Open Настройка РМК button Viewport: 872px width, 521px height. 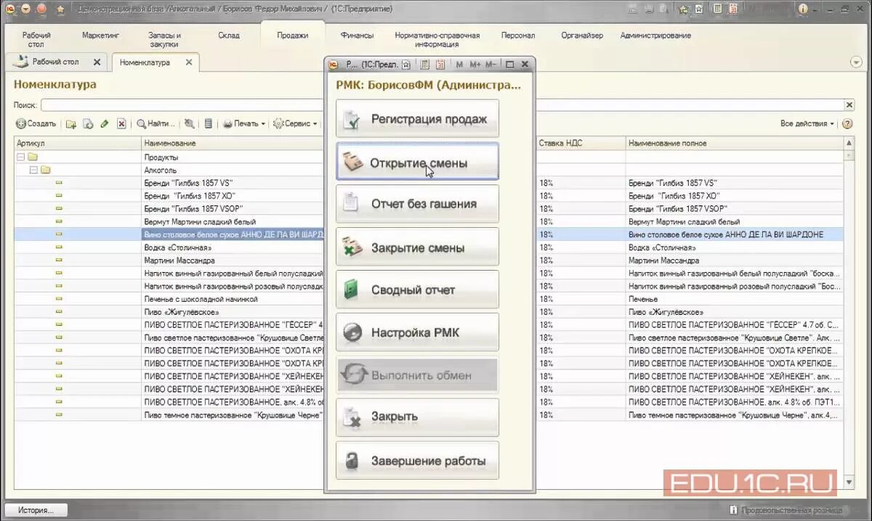418,332
